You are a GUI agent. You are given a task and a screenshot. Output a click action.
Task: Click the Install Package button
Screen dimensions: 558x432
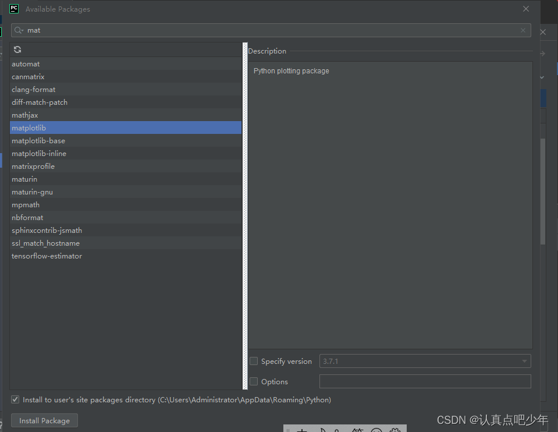(44, 420)
